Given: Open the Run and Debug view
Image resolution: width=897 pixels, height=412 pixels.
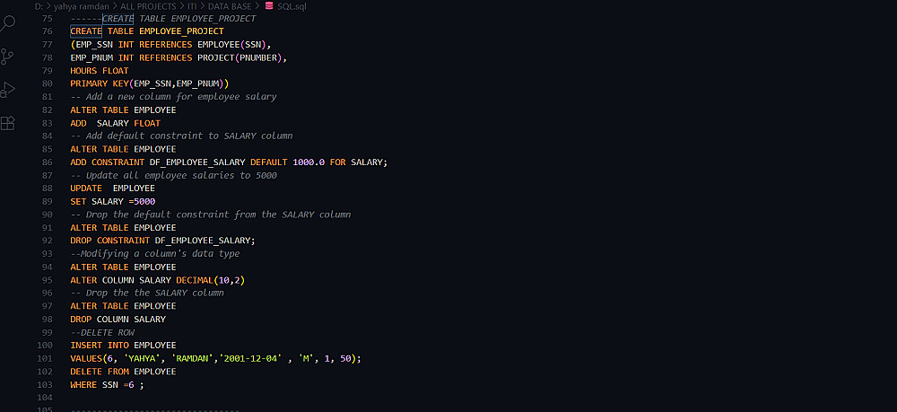Looking at the screenshot, I should click(7, 90).
